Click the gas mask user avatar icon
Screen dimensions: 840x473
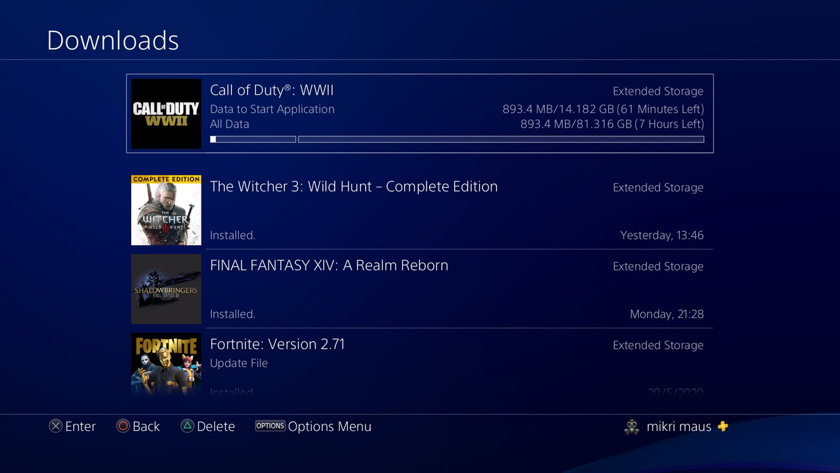631,427
